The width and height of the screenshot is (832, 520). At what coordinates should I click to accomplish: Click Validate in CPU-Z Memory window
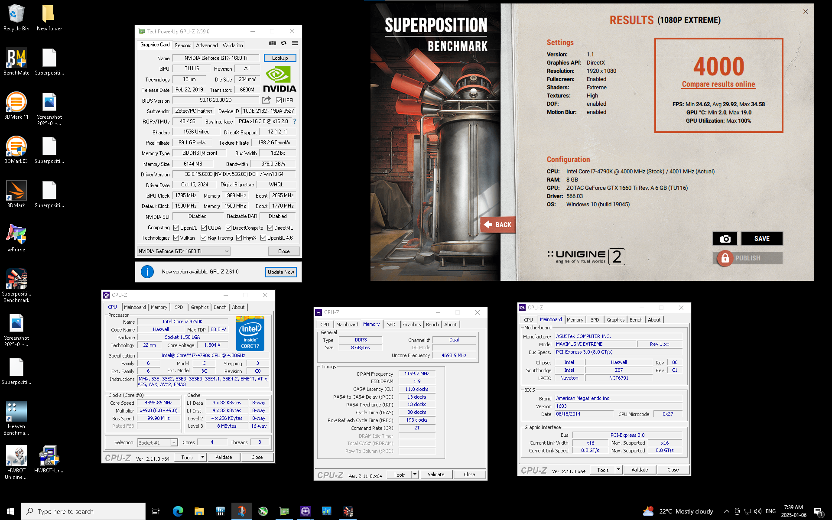pyautogui.click(x=436, y=474)
